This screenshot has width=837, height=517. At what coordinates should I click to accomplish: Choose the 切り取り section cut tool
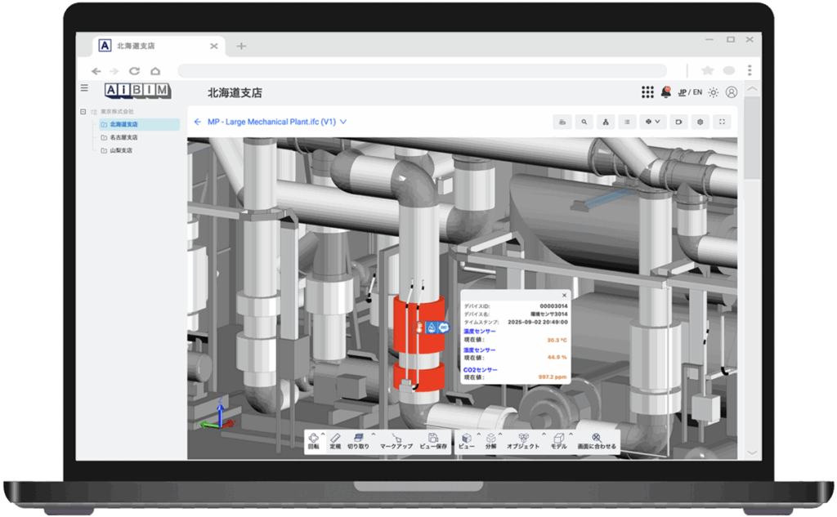tap(358, 439)
